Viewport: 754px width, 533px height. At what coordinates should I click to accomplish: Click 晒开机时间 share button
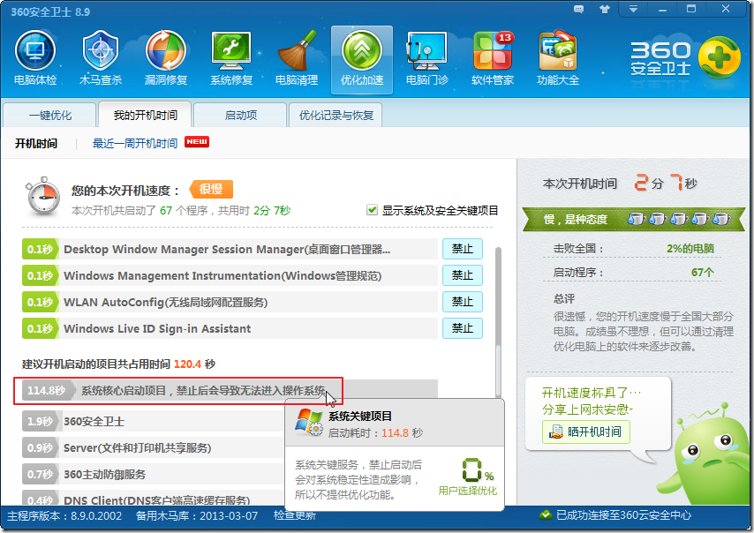click(585, 432)
